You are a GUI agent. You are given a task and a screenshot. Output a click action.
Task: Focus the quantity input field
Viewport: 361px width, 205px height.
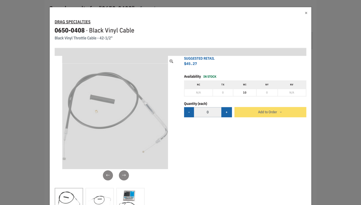coord(208,112)
